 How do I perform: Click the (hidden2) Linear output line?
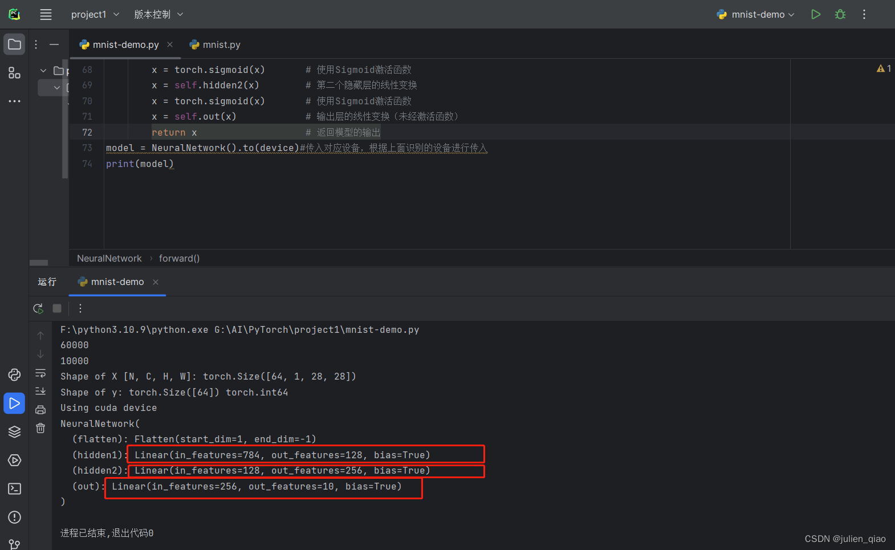click(x=251, y=471)
